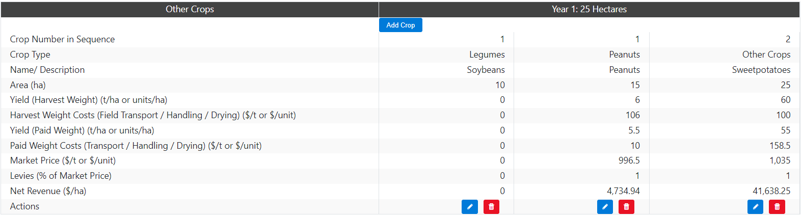Select the Levies (% of Market Price) label

point(61,176)
